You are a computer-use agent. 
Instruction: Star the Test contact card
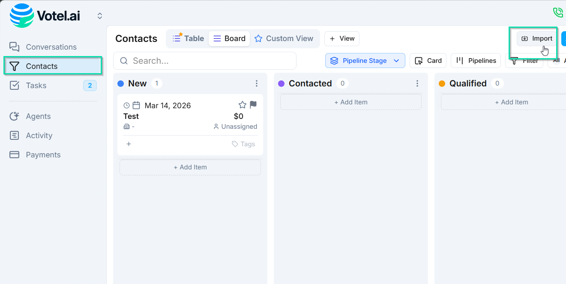coord(242,104)
